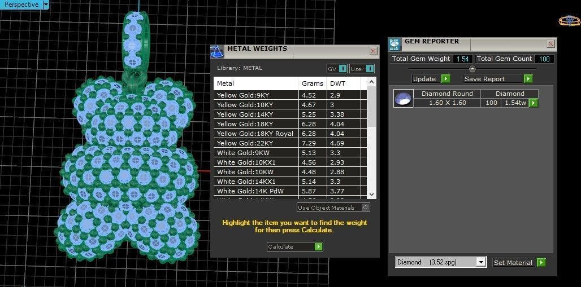Viewport: 581px width, 287px height.
Task: Click the gem count cell showing 100
Action: 491,103
